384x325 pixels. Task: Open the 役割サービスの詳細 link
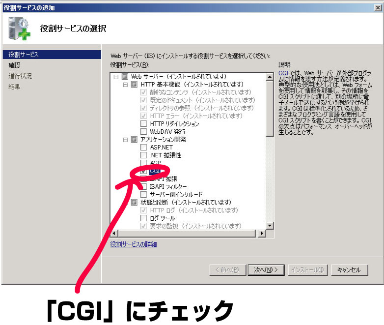tap(134, 244)
